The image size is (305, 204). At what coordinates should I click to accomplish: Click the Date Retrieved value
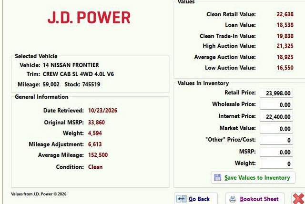103,111
